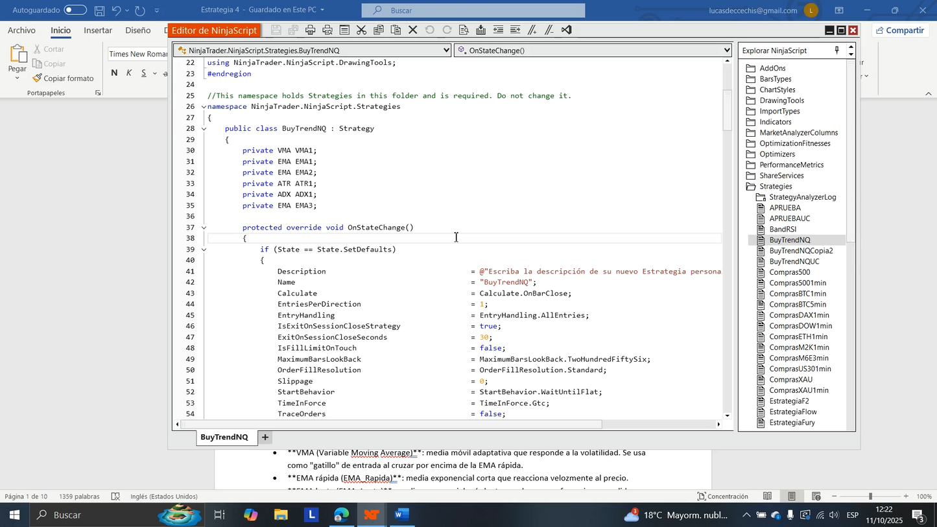
Task: Expand the Pegar paste options arrow
Action: tap(18, 78)
